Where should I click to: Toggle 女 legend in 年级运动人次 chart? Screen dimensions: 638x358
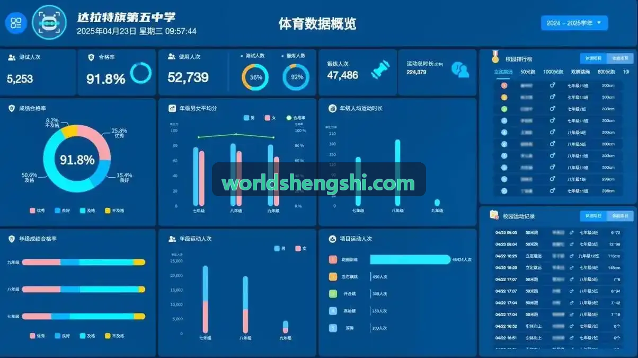[x=301, y=248]
